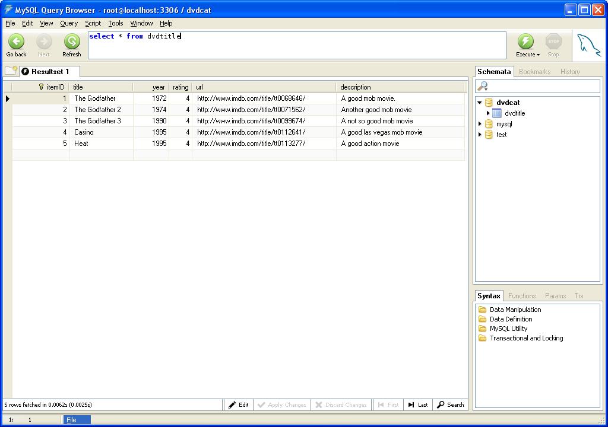Image resolution: width=608 pixels, height=427 pixels.
Task: Expand the mysql schema node
Action: tap(480, 124)
